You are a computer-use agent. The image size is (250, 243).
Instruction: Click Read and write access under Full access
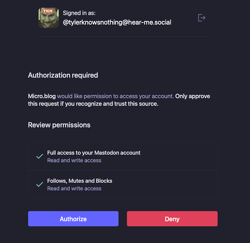click(x=74, y=160)
